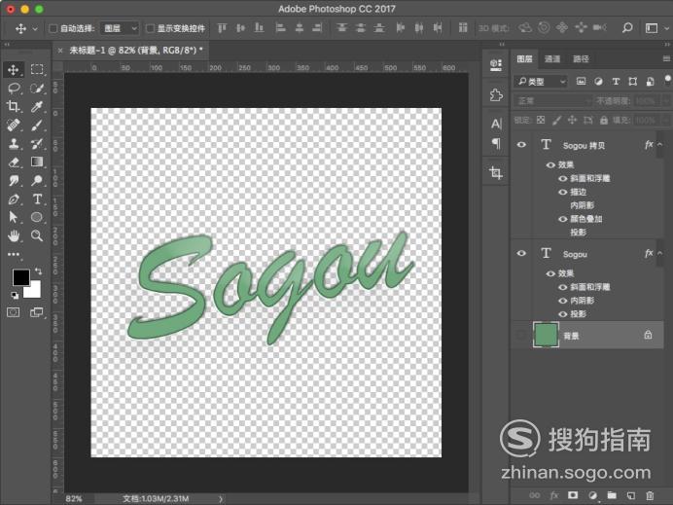Toggle 描边 effect visibility
Viewport: 673px width, 505px height.
point(563,192)
